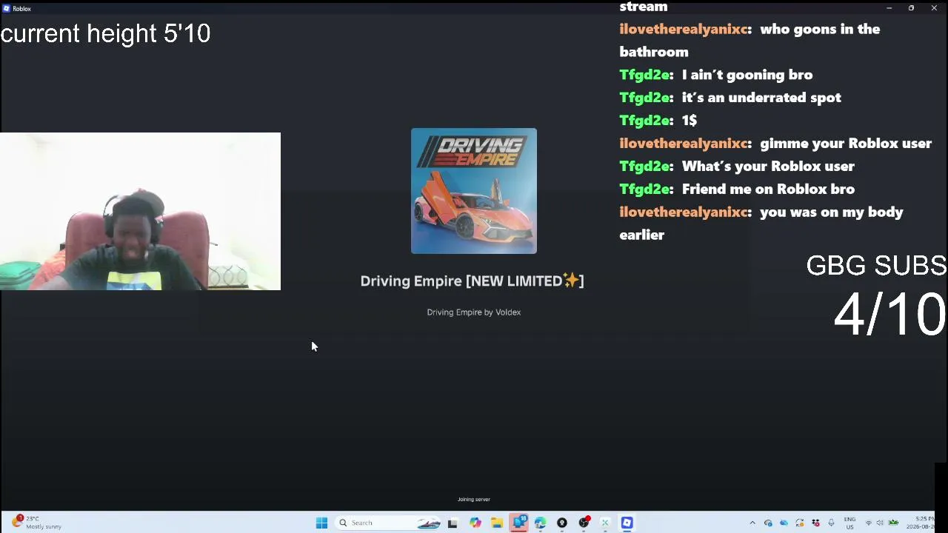Click the chat message 'I ain't gooning bro'
This screenshot has width=948, height=533.
tap(747, 75)
